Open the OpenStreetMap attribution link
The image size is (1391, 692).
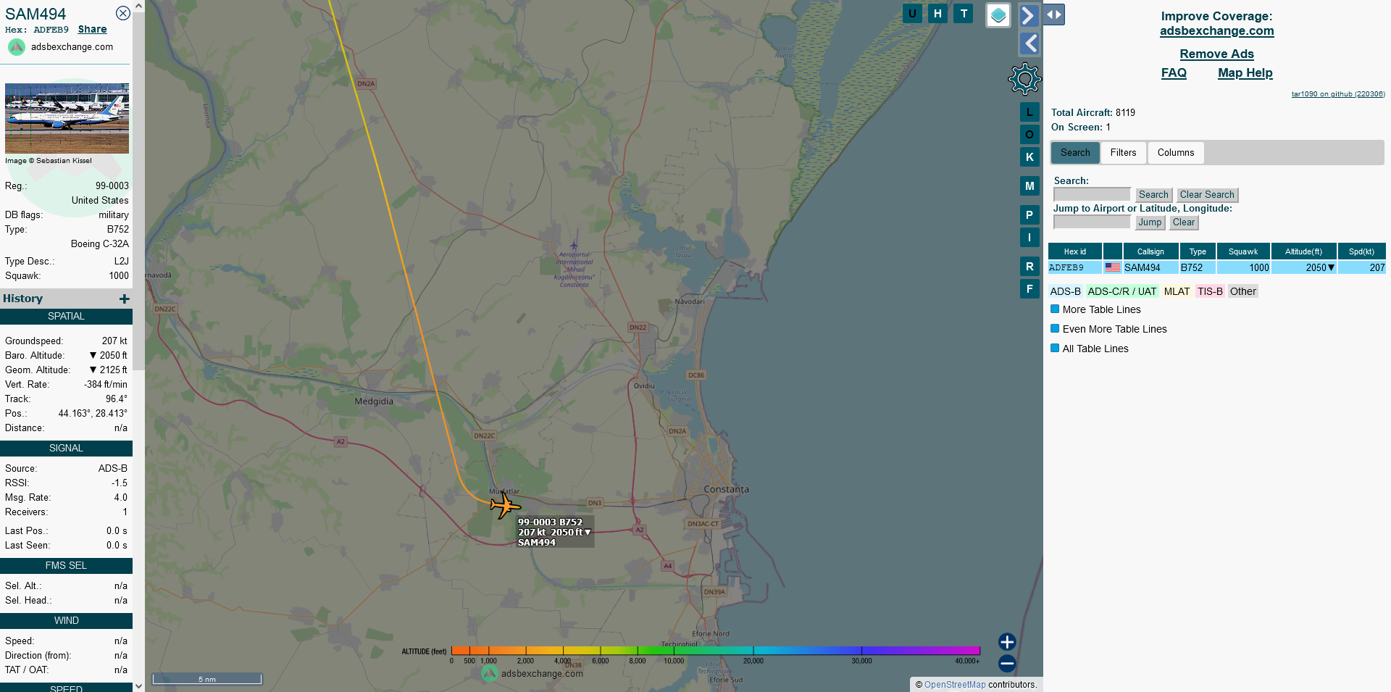pyautogui.click(x=955, y=685)
